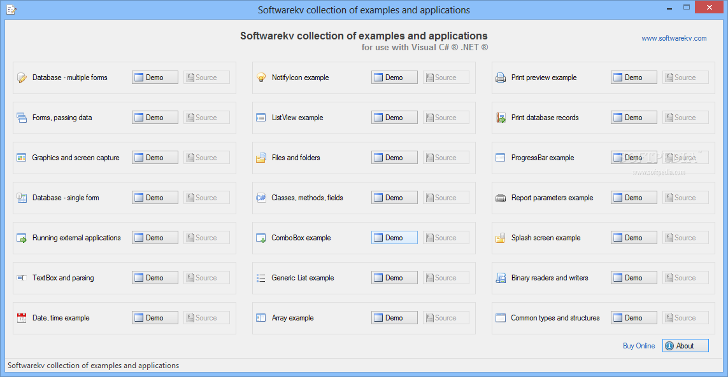Click Source for Files and folders

pos(446,158)
